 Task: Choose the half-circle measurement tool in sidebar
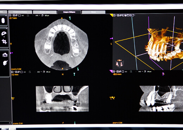point(4,33)
